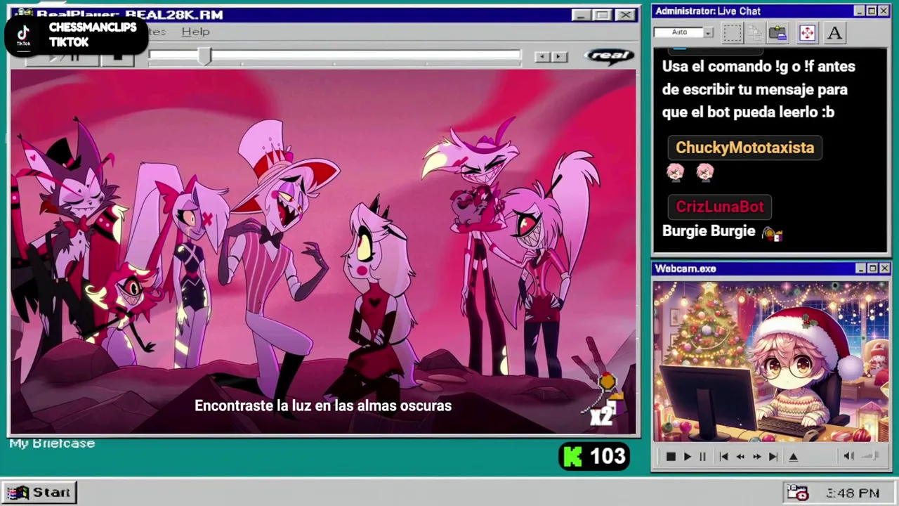
Task: Click the green K Kick logo
Action: pos(573,457)
